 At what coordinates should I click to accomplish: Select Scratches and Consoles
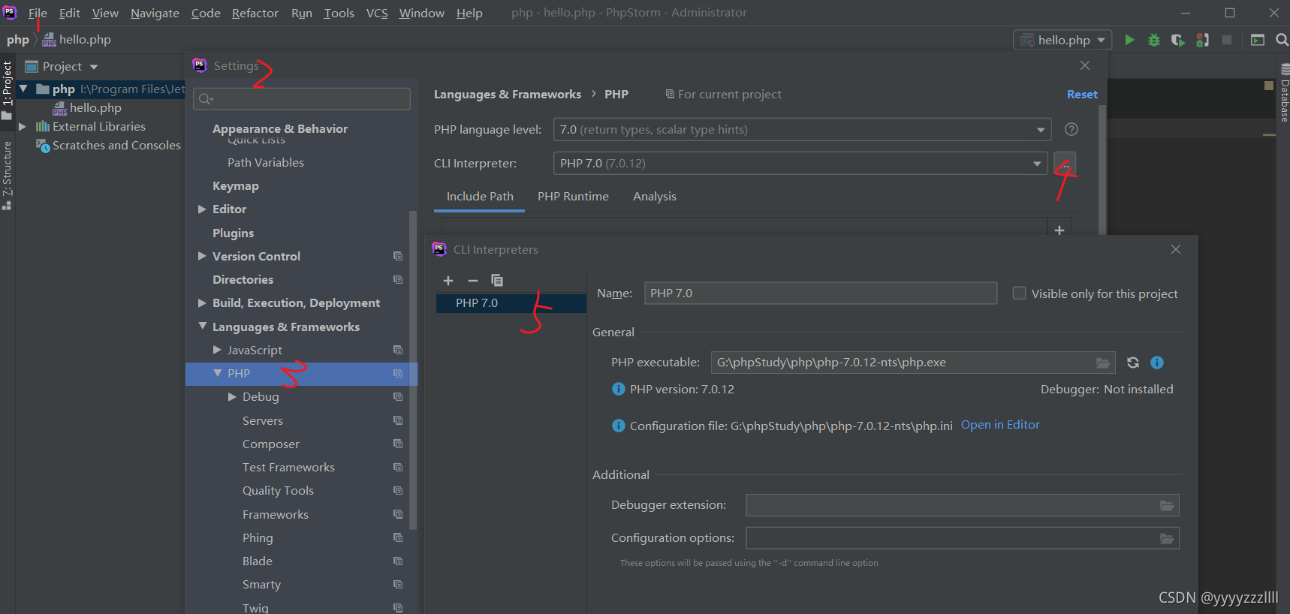point(116,145)
